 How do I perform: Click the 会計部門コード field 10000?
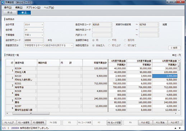pyautogui.click(x=34, y=40)
